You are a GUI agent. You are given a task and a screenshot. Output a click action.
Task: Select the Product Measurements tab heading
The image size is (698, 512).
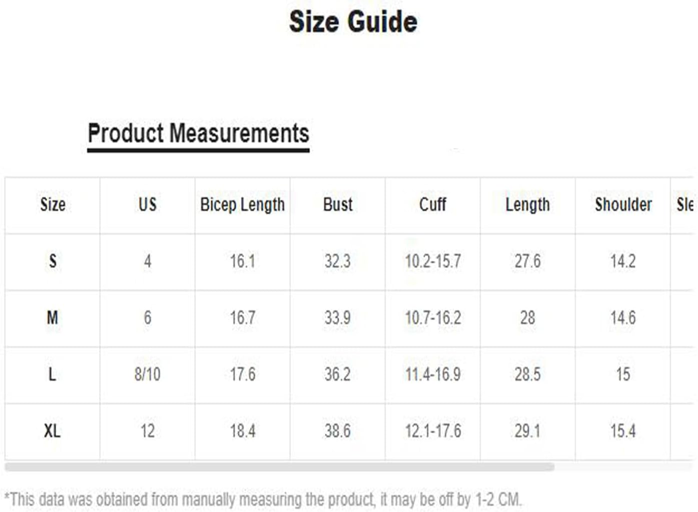[198, 134]
